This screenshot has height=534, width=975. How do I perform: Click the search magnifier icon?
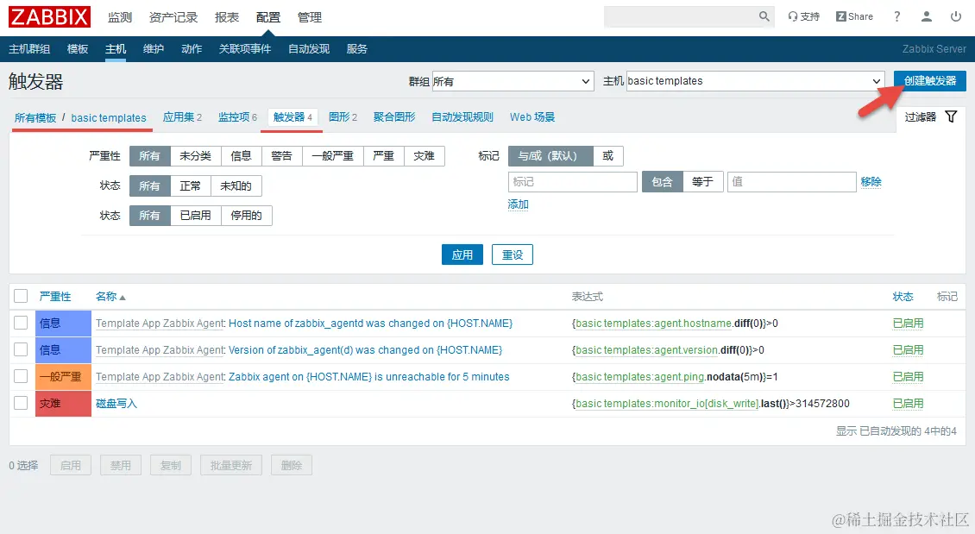click(x=763, y=16)
